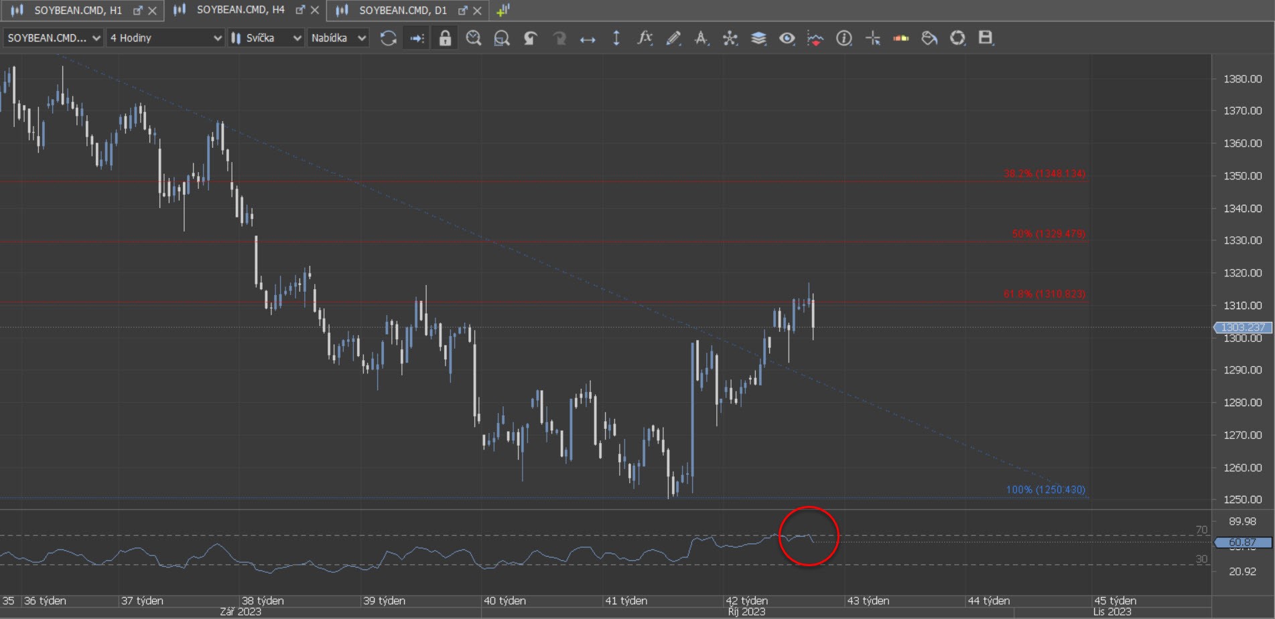
Task: Expand the 4 Hodiny timeframe dropdown
Action: [x=165, y=38]
